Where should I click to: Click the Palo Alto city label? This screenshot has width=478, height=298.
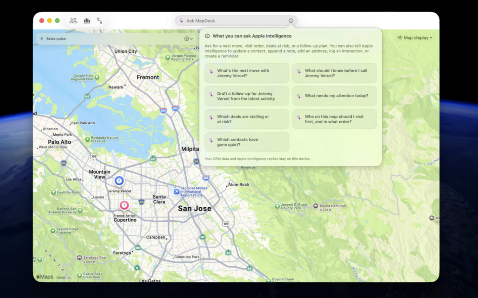coord(59,142)
